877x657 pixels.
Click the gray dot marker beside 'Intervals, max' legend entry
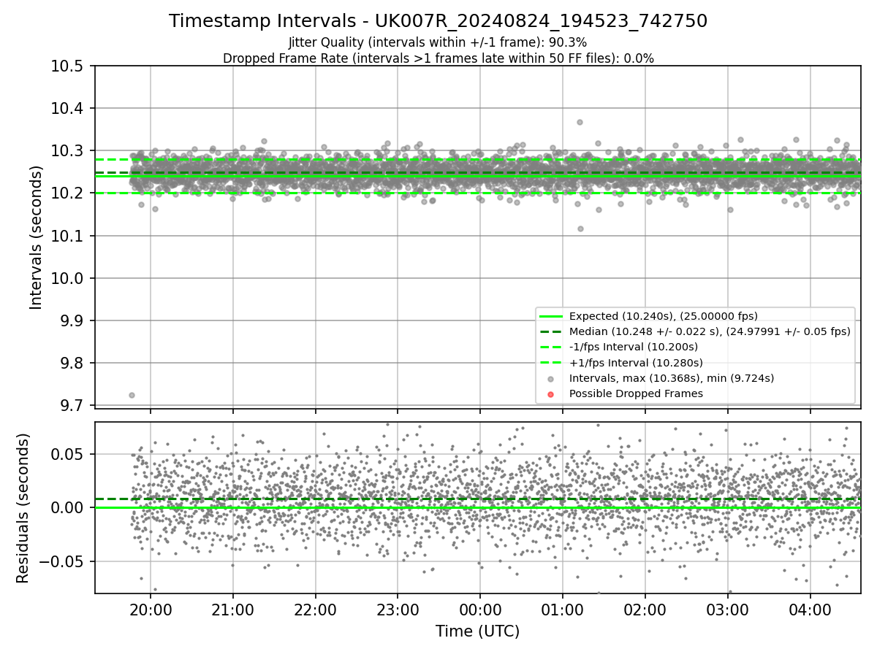[x=551, y=379]
